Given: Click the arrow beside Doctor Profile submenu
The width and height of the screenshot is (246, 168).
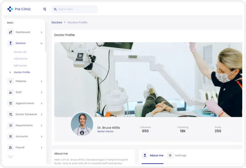Looking at the screenshot, I should pyautogui.click(x=10, y=72).
